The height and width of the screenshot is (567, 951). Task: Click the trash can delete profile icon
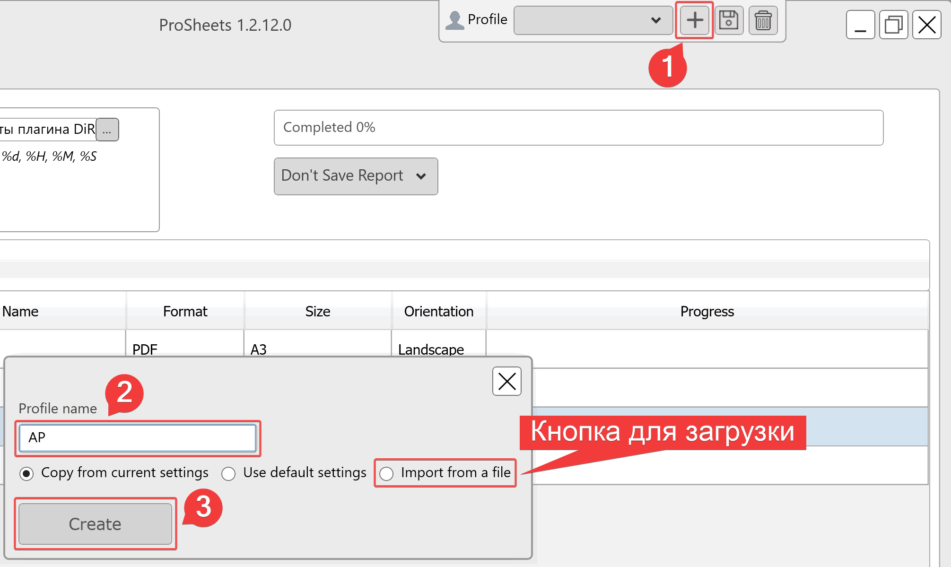(x=763, y=20)
